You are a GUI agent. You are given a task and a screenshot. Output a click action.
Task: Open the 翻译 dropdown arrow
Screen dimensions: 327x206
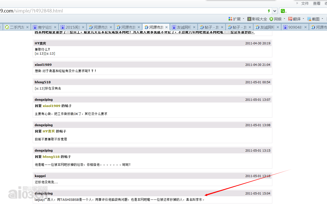[303, 19]
